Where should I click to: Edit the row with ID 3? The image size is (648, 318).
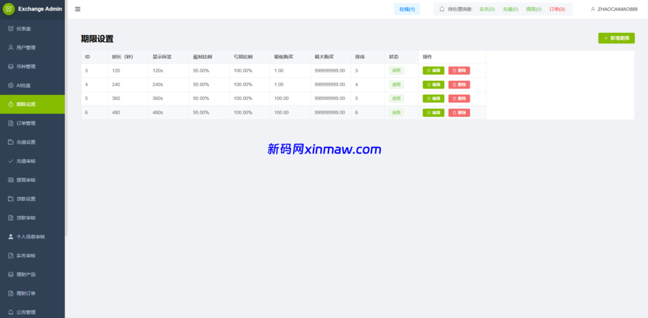coord(433,71)
